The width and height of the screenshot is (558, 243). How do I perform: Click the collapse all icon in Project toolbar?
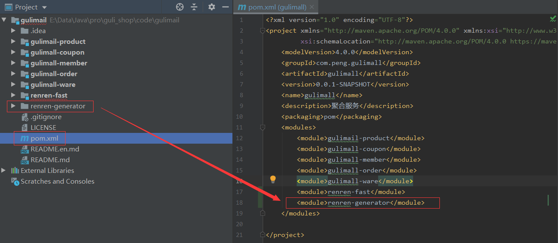click(194, 7)
